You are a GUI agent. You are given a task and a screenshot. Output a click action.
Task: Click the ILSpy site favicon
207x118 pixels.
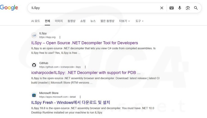34,35
